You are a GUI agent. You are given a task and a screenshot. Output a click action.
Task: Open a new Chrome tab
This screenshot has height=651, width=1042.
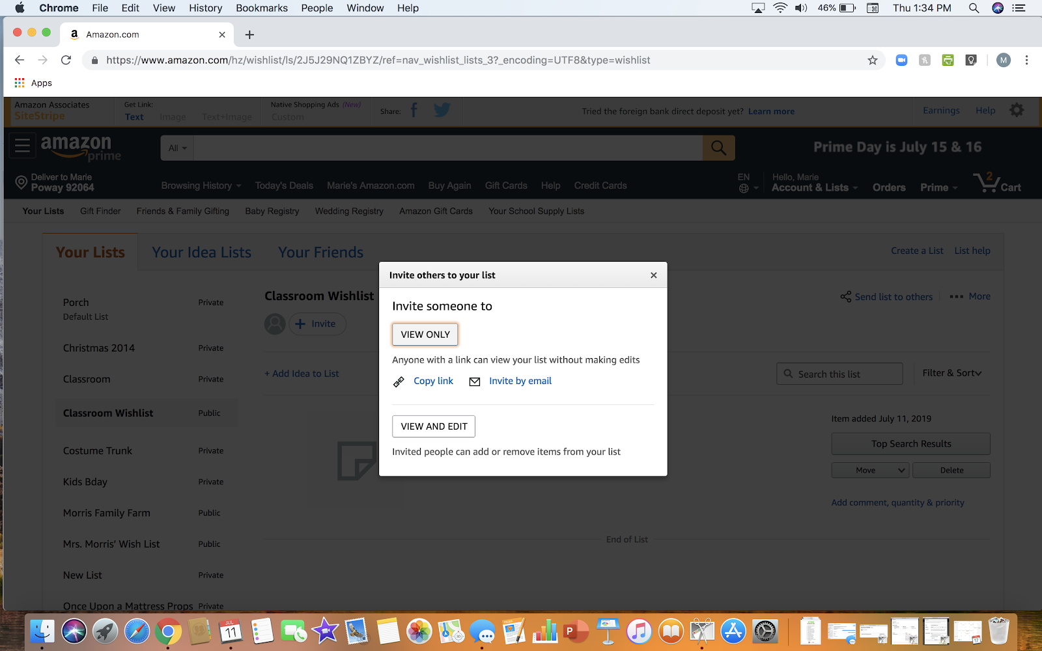pos(249,35)
